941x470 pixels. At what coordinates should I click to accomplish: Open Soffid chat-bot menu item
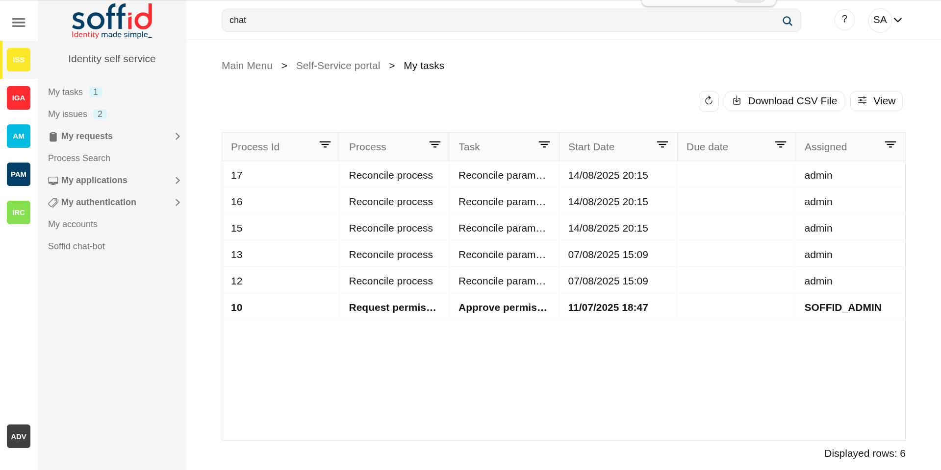click(76, 246)
